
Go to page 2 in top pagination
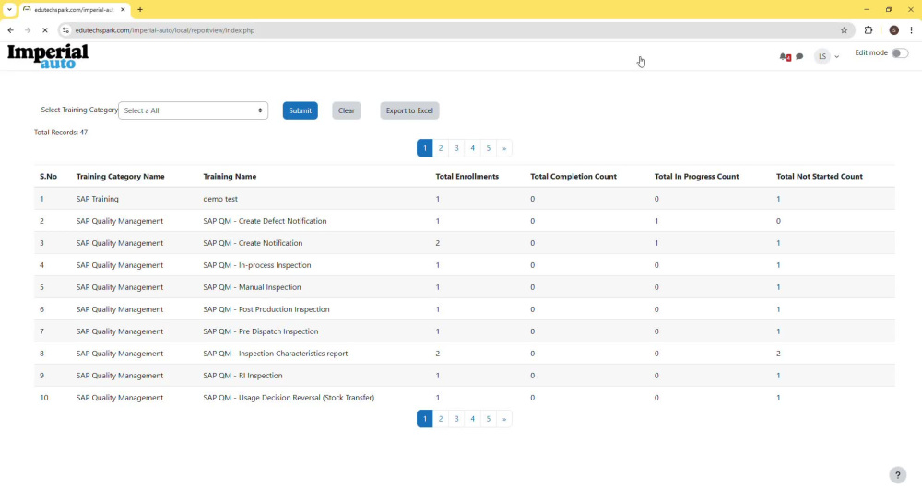tap(441, 148)
